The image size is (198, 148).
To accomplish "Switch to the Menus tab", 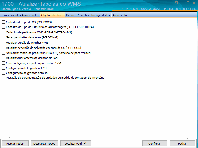I will [x=70, y=15].
